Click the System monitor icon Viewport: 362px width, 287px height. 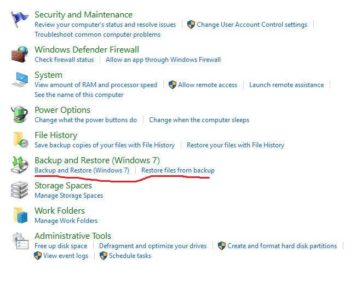click(x=20, y=79)
